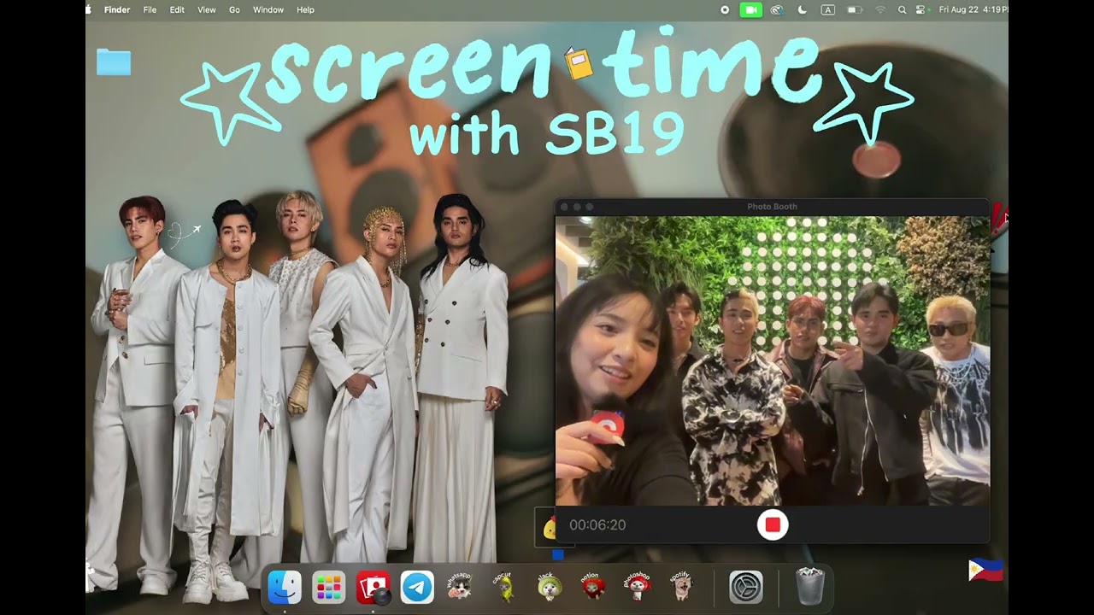The image size is (1094, 615).
Task: Click the screen recording stop indicator
Action: [725, 9]
